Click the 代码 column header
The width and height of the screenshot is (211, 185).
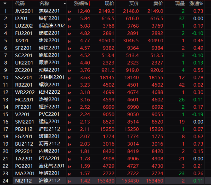pos(20,4)
